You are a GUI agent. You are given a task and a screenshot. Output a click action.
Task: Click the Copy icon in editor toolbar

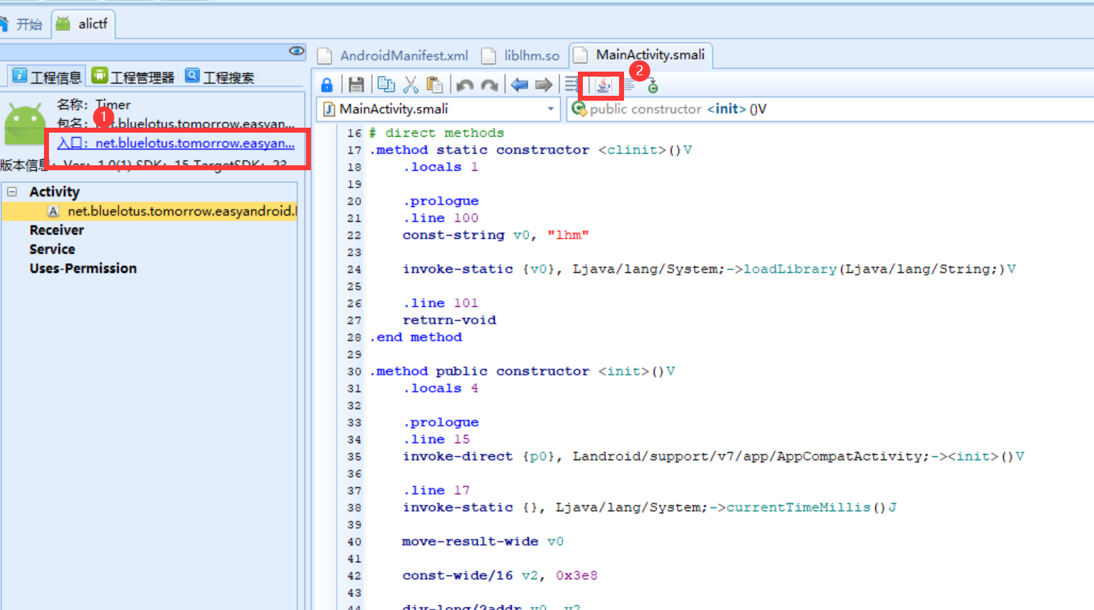[386, 85]
